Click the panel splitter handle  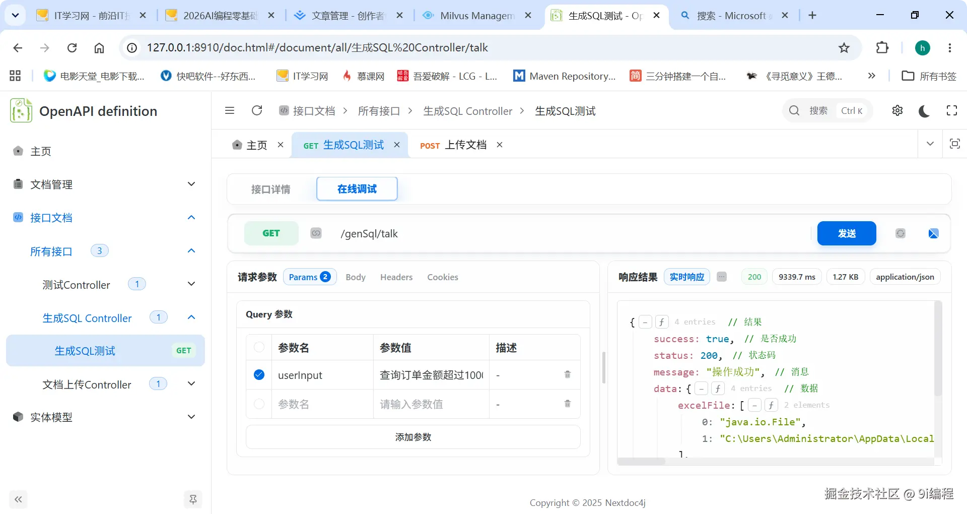coord(604,368)
